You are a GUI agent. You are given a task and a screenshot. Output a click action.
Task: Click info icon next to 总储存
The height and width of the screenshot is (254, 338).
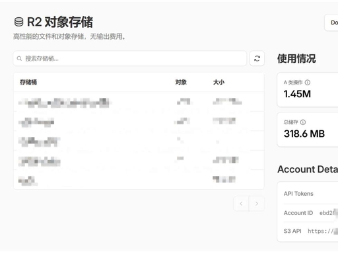[x=303, y=122]
